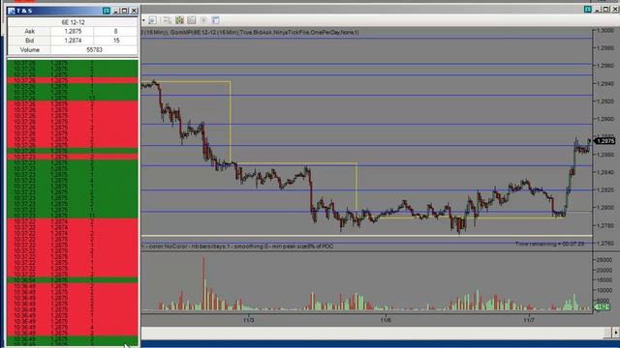
Task: Click the 11/3 date label
Action: coord(248,320)
